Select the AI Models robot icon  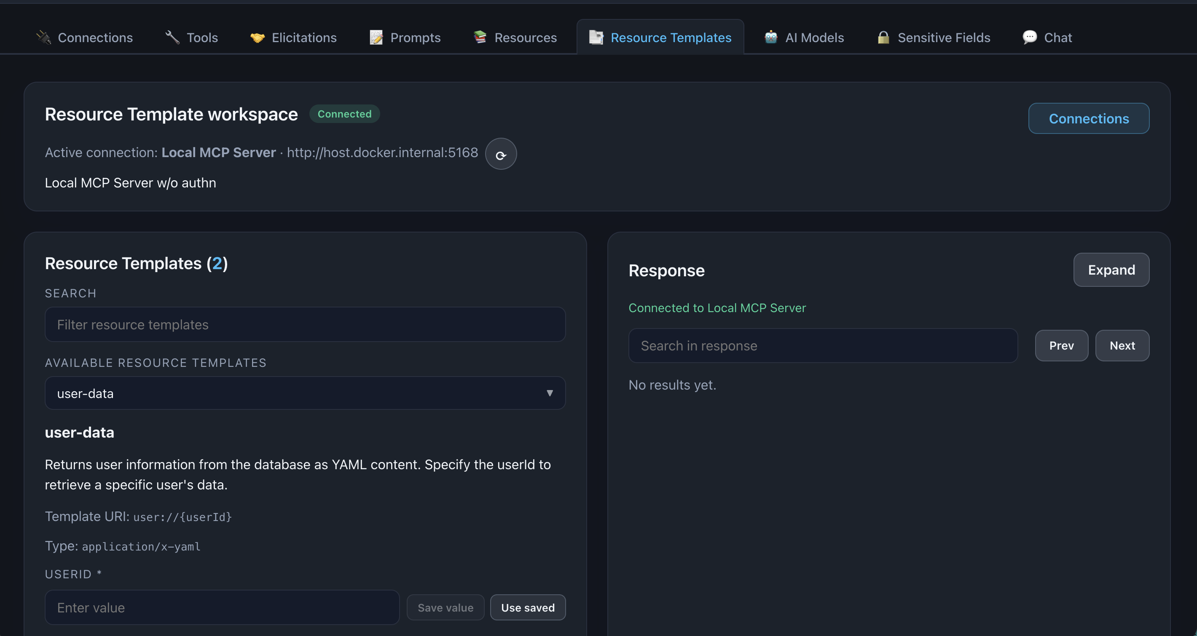tap(770, 37)
